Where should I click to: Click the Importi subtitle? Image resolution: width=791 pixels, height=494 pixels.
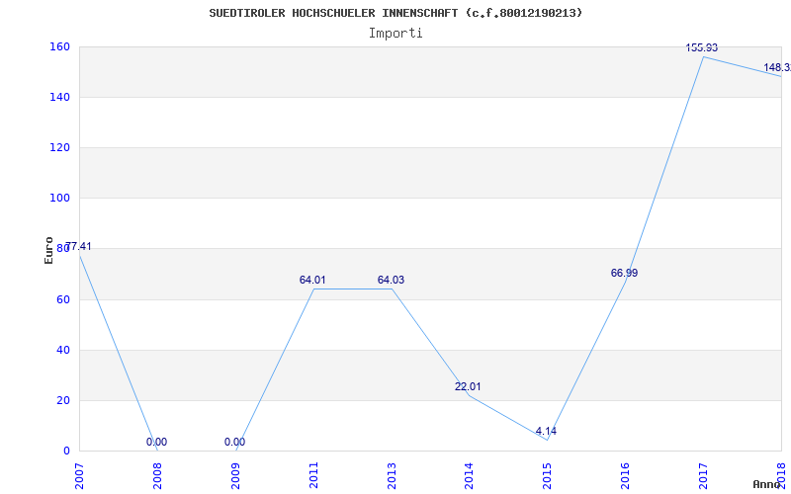pos(395,34)
